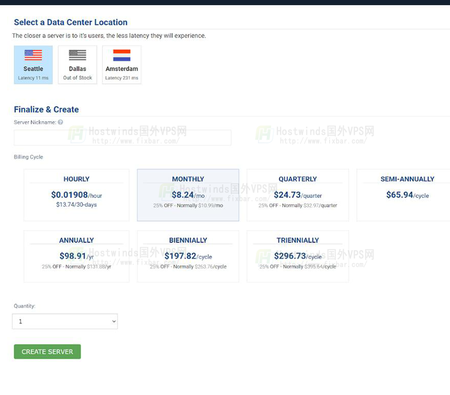Screen dimensions: 450x395
Task: Click the "Finalize & Create" heading
Action: (x=46, y=109)
